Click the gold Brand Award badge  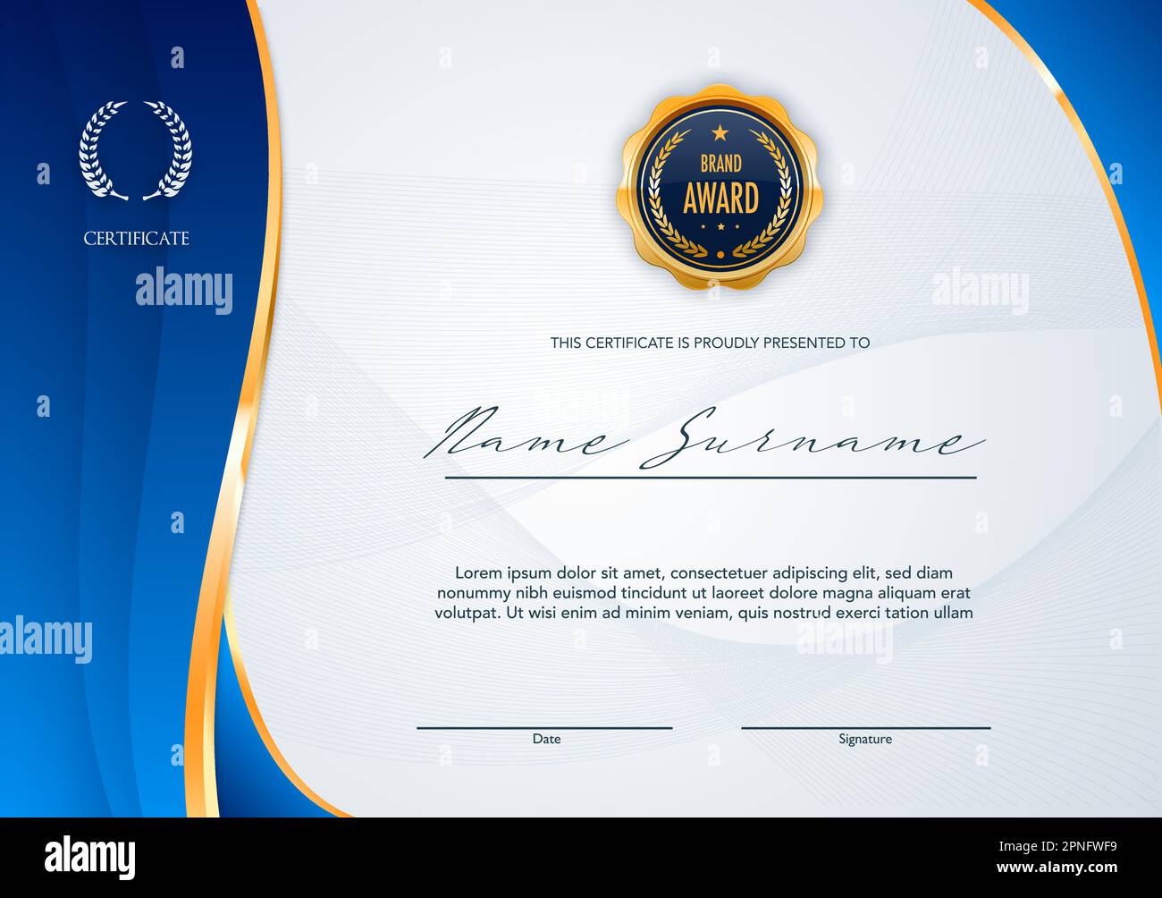click(720, 187)
